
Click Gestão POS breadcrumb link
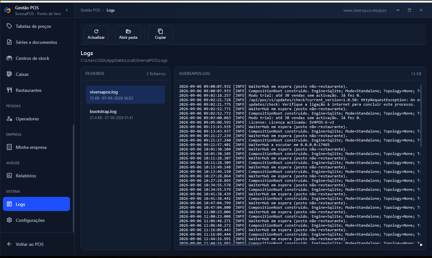click(90, 10)
